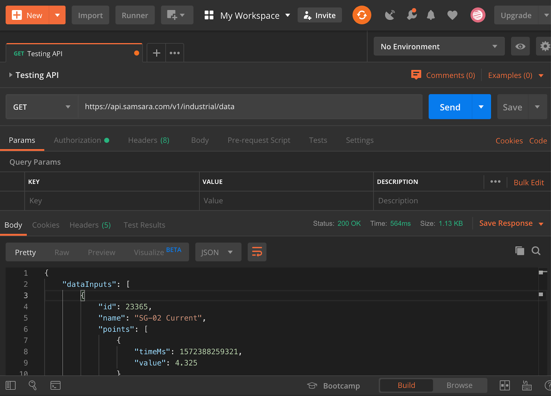Open the Code link
The image size is (551, 396).
538,141
